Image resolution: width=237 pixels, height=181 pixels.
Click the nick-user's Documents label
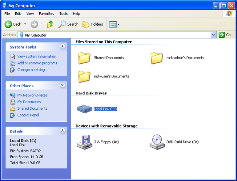[x=112, y=76]
